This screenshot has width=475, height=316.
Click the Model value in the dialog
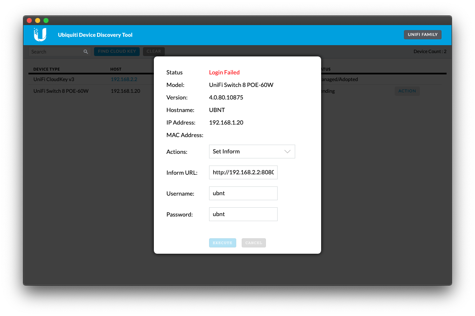[241, 85]
